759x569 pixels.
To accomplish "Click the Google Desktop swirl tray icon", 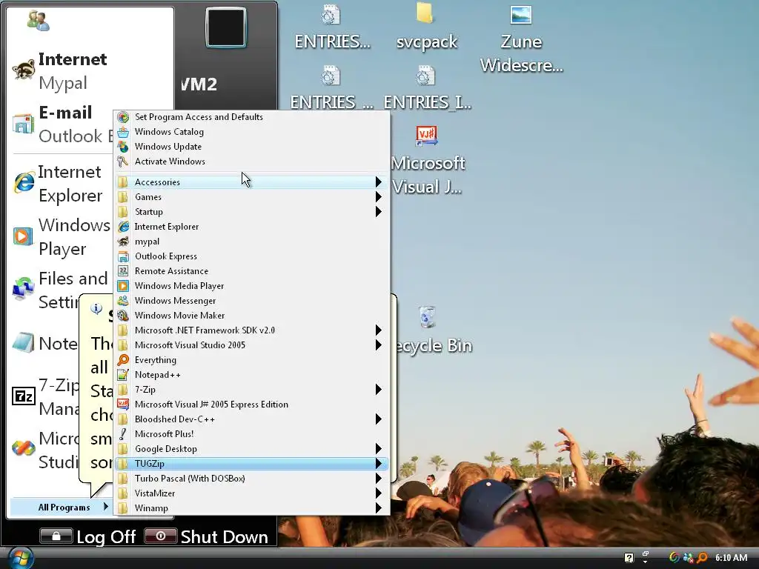I will (675, 558).
